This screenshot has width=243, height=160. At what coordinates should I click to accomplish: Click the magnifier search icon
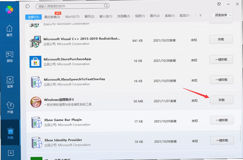tap(106, 6)
